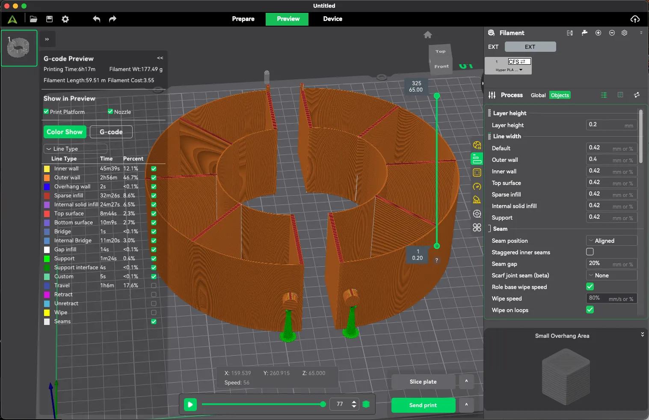Image resolution: width=649 pixels, height=420 pixels.
Task: Click the save project disk icon
Action: coord(49,19)
